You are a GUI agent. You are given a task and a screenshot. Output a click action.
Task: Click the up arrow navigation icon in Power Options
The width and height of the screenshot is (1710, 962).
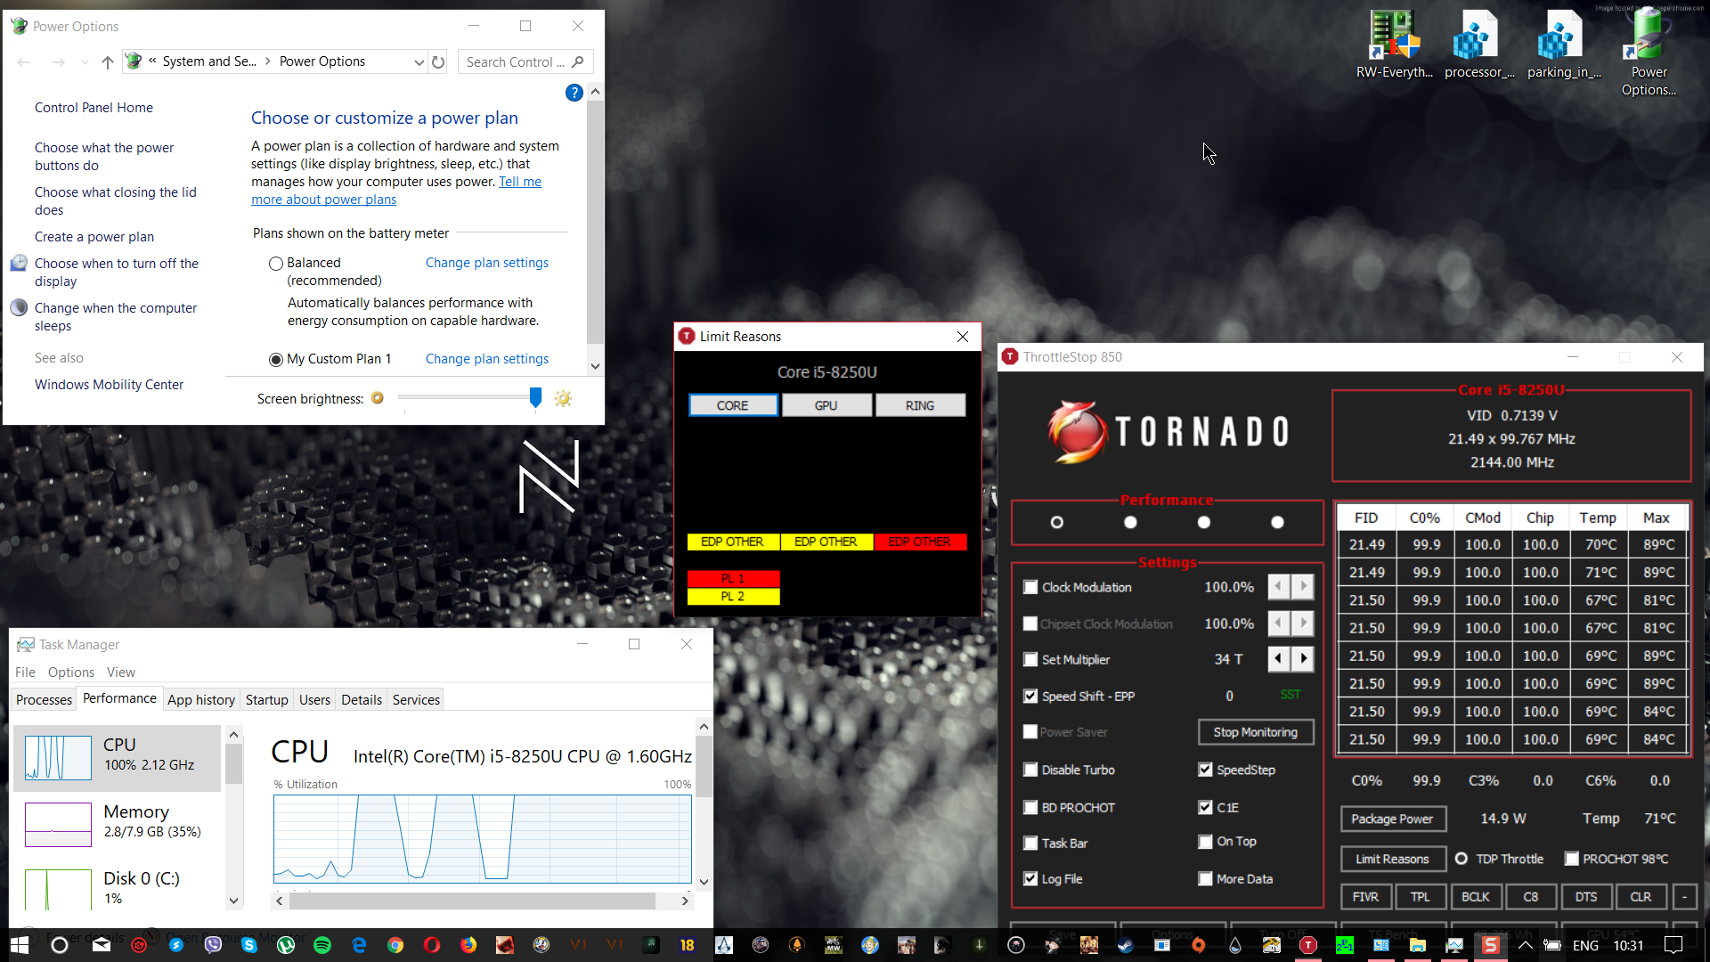108,62
